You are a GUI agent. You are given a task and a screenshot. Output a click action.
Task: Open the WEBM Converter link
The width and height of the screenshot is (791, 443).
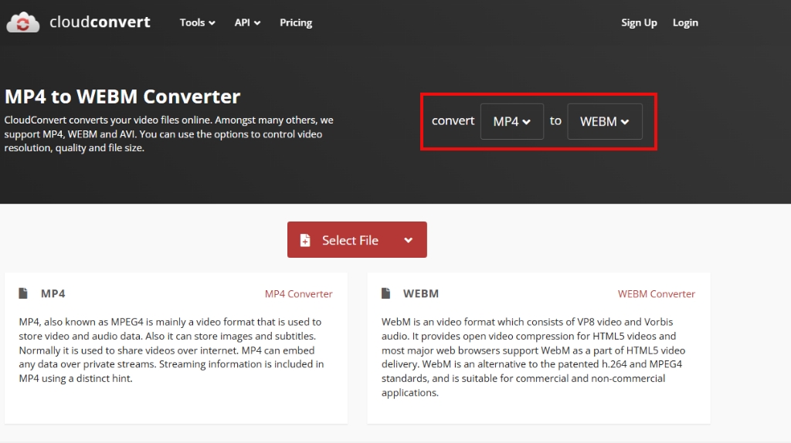pos(656,294)
